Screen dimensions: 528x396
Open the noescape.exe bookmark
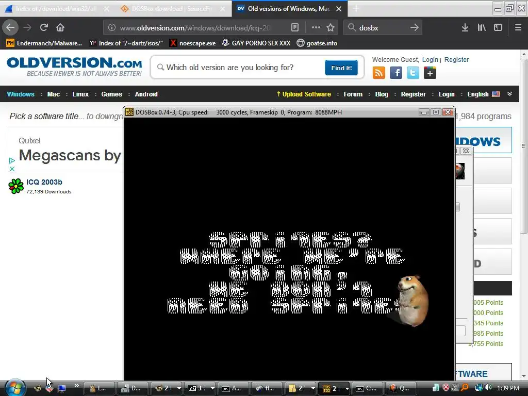[x=193, y=43]
